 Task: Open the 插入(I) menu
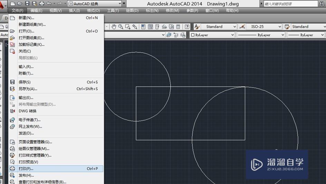[74, 10]
